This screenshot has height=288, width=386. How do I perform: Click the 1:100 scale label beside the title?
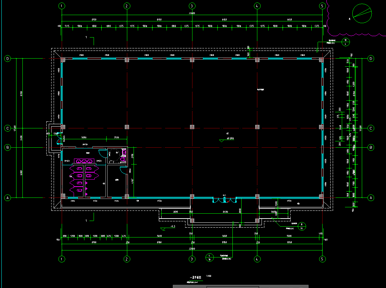pyautogui.click(x=209, y=276)
